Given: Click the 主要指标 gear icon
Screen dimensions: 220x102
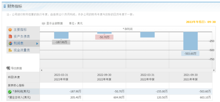Looking at the screenshot, I should coord(10,30).
